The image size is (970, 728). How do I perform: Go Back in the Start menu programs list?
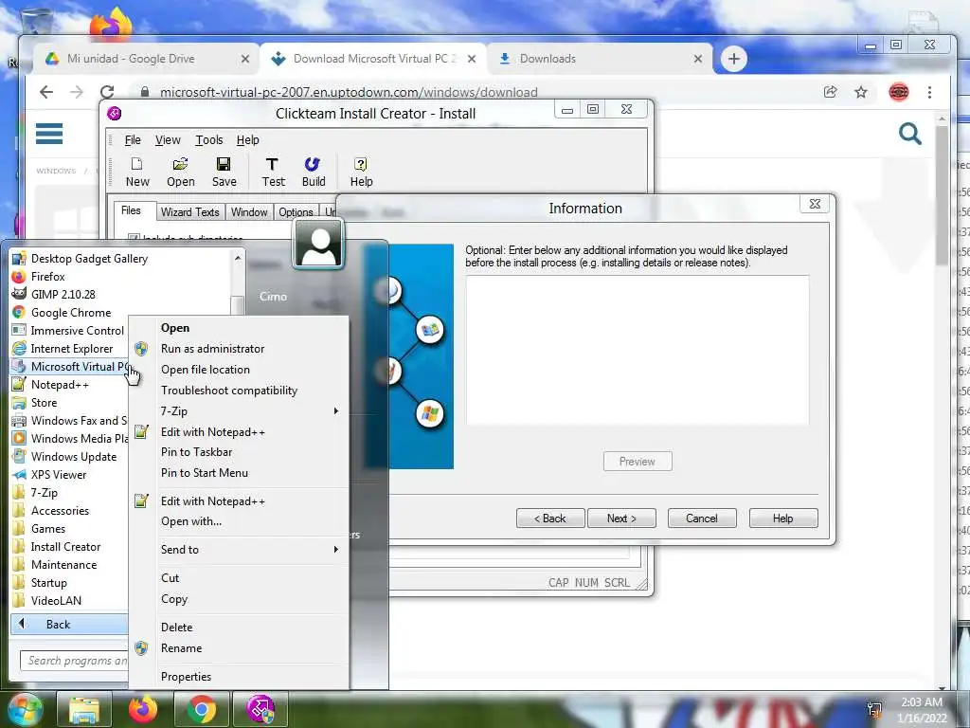point(69,624)
